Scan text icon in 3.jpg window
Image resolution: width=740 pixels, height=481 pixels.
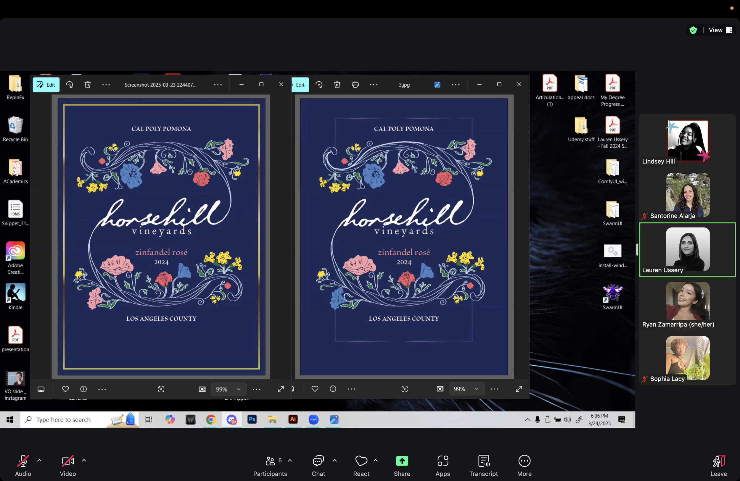(405, 389)
